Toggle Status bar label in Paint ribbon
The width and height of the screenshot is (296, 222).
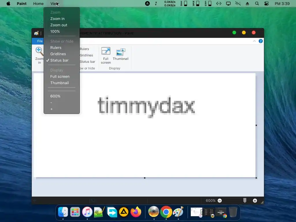[x=87, y=62]
